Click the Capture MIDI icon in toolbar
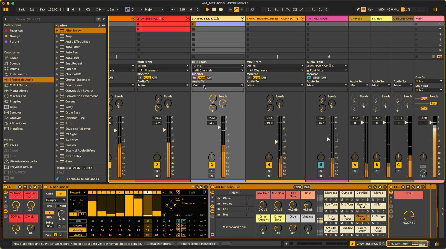This screenshot has width=446, height=249. pyautogui.click(x=247, y=9)
